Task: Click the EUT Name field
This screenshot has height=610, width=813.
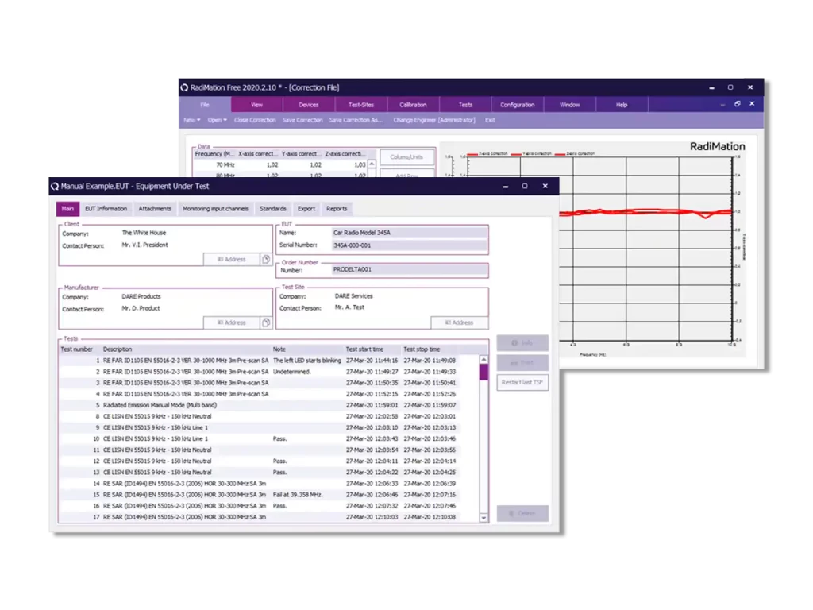Action: [x=409, y=233]
